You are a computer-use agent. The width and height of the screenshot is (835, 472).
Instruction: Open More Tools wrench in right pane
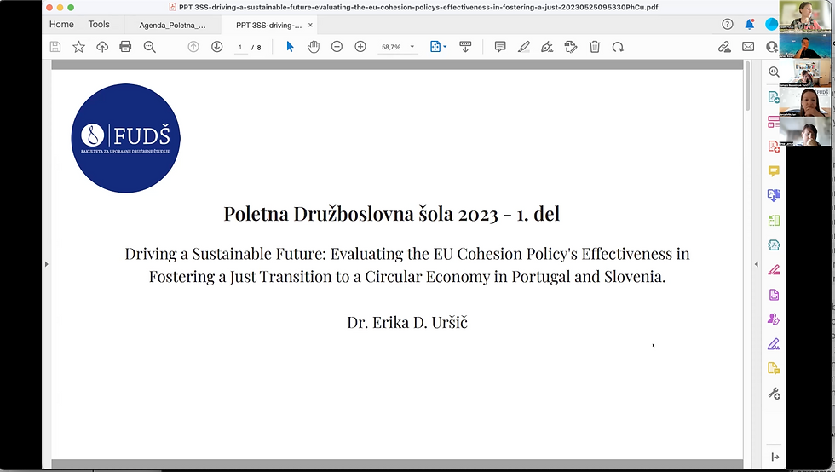click(x=774, y=394)
